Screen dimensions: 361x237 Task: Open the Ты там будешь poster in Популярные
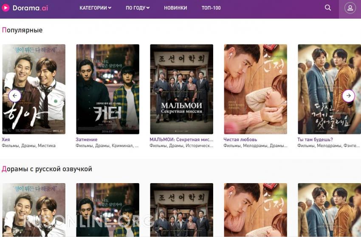coord(330,89)
